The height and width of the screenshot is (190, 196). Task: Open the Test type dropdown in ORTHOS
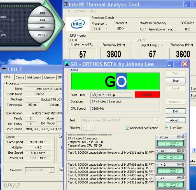(x=157, y=120)
